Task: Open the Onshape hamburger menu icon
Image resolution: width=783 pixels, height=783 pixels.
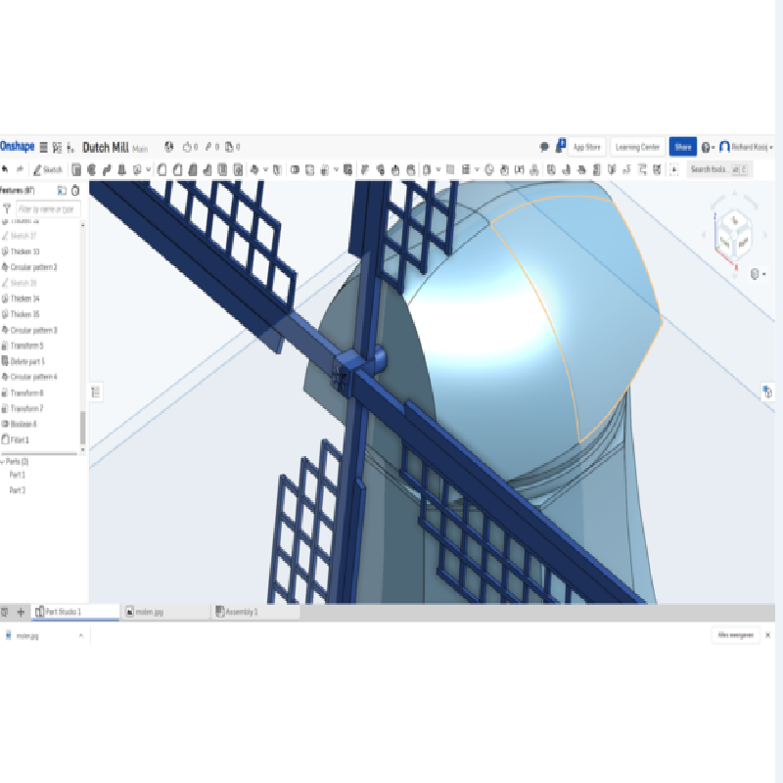Action: [x=43, y=147]
